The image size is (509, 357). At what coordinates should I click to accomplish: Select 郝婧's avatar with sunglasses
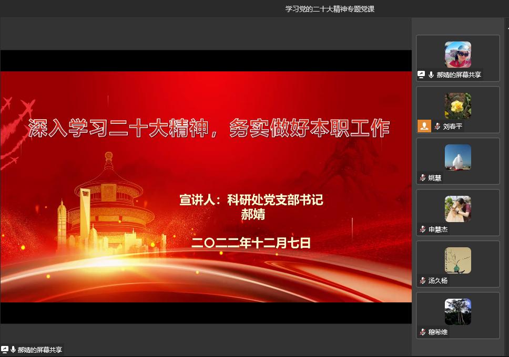pos(457,55)
